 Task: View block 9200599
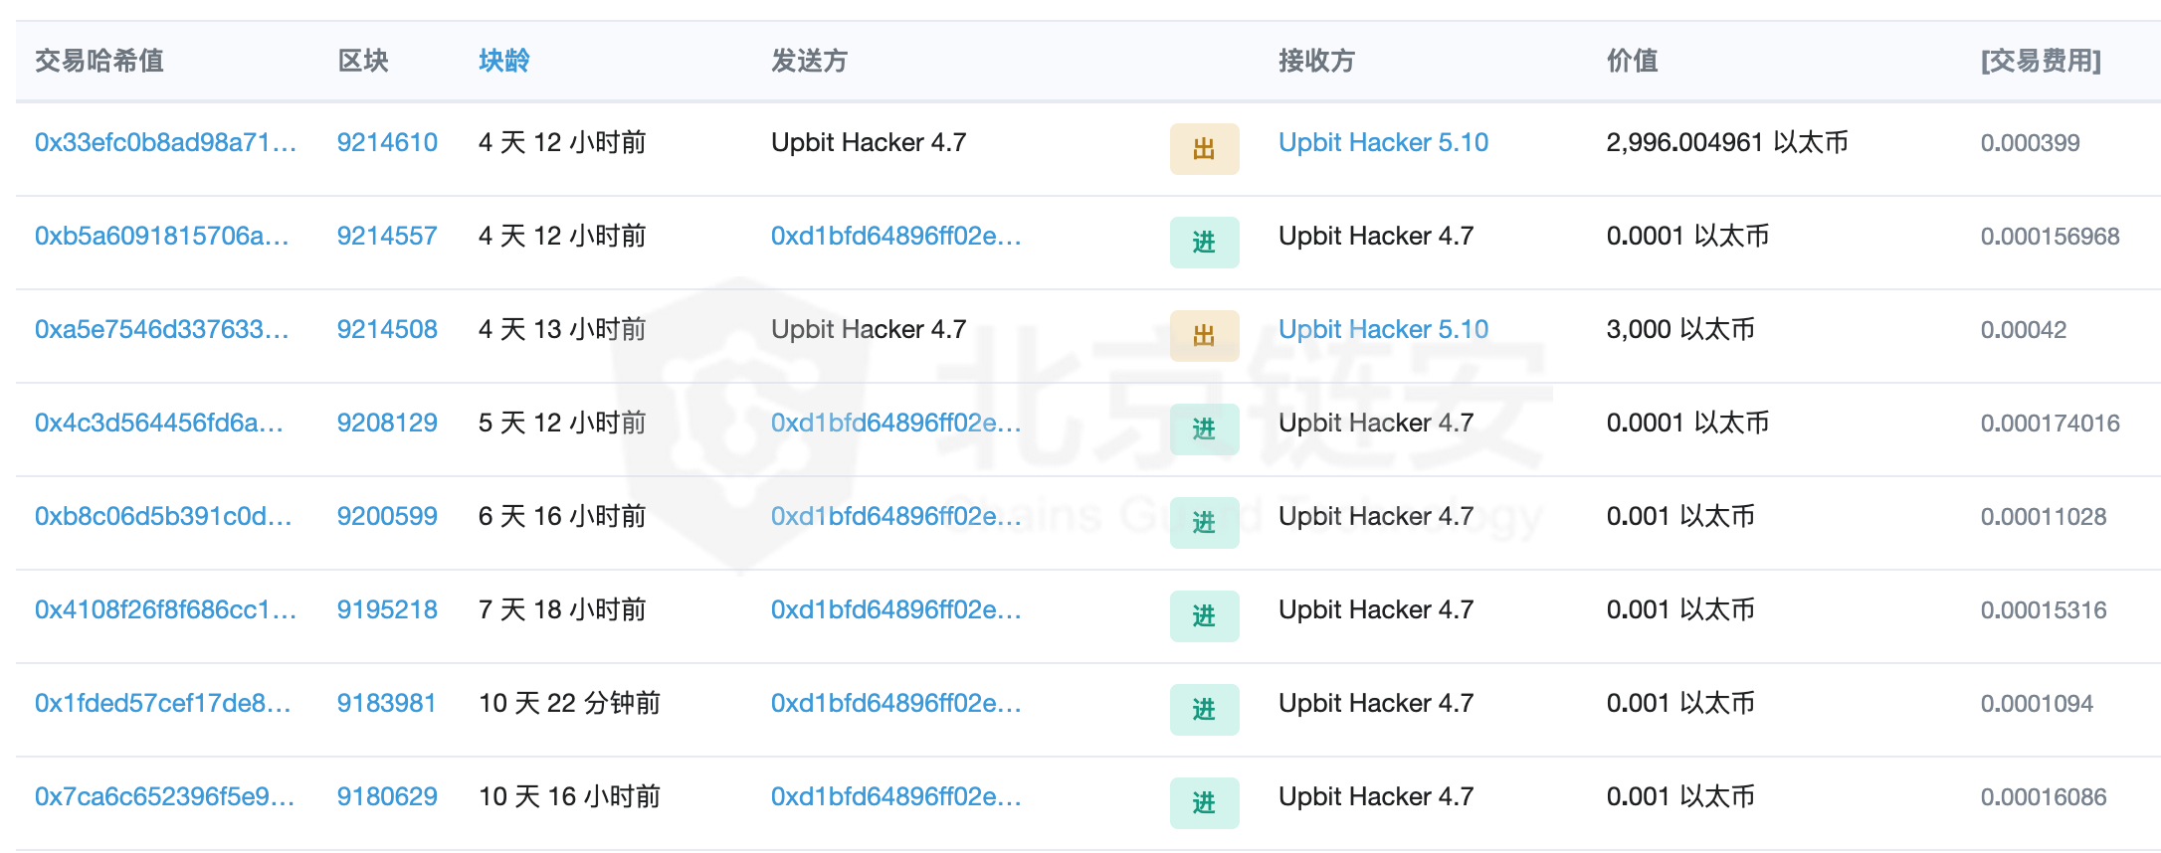pyautogui.click(x=387, y=516)
